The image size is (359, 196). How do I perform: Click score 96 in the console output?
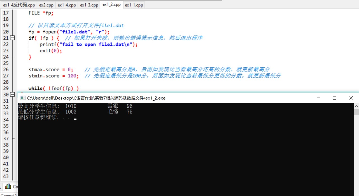[x=130, y=106]
